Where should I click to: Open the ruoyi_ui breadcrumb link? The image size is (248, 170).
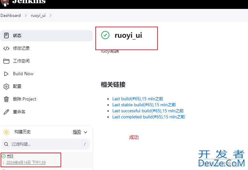(38, 16)
